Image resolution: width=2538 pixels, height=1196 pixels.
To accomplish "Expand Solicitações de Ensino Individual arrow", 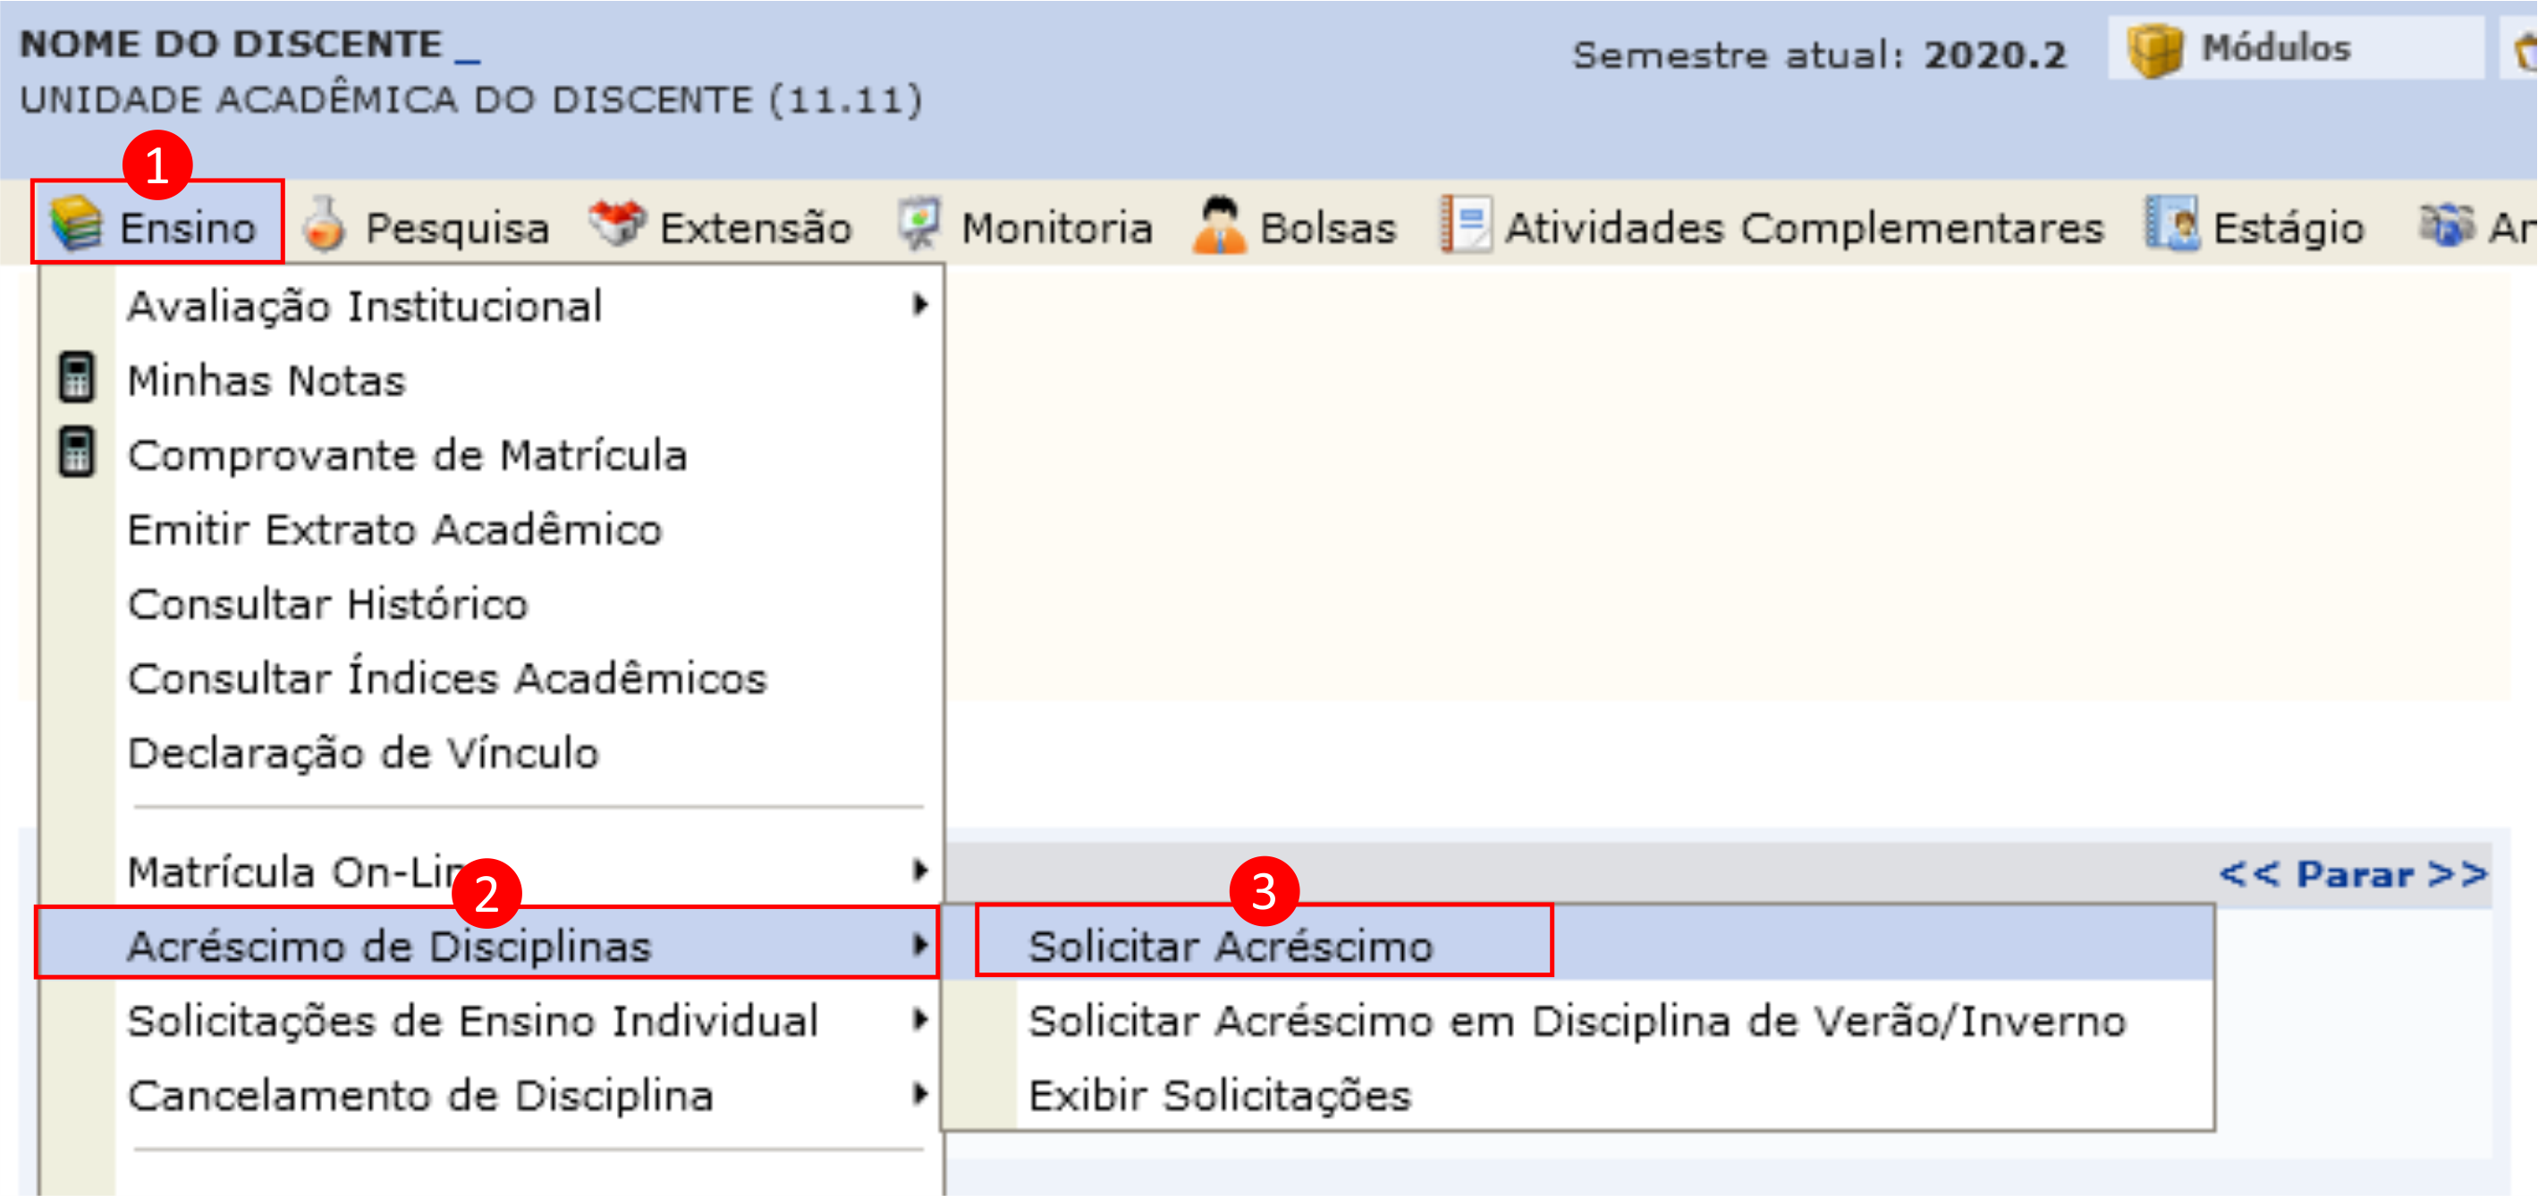I will (x=919, y=1020).
